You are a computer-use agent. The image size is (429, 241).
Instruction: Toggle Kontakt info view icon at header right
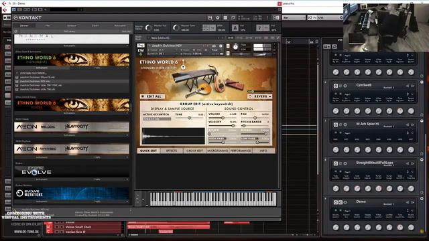point(276,18)
